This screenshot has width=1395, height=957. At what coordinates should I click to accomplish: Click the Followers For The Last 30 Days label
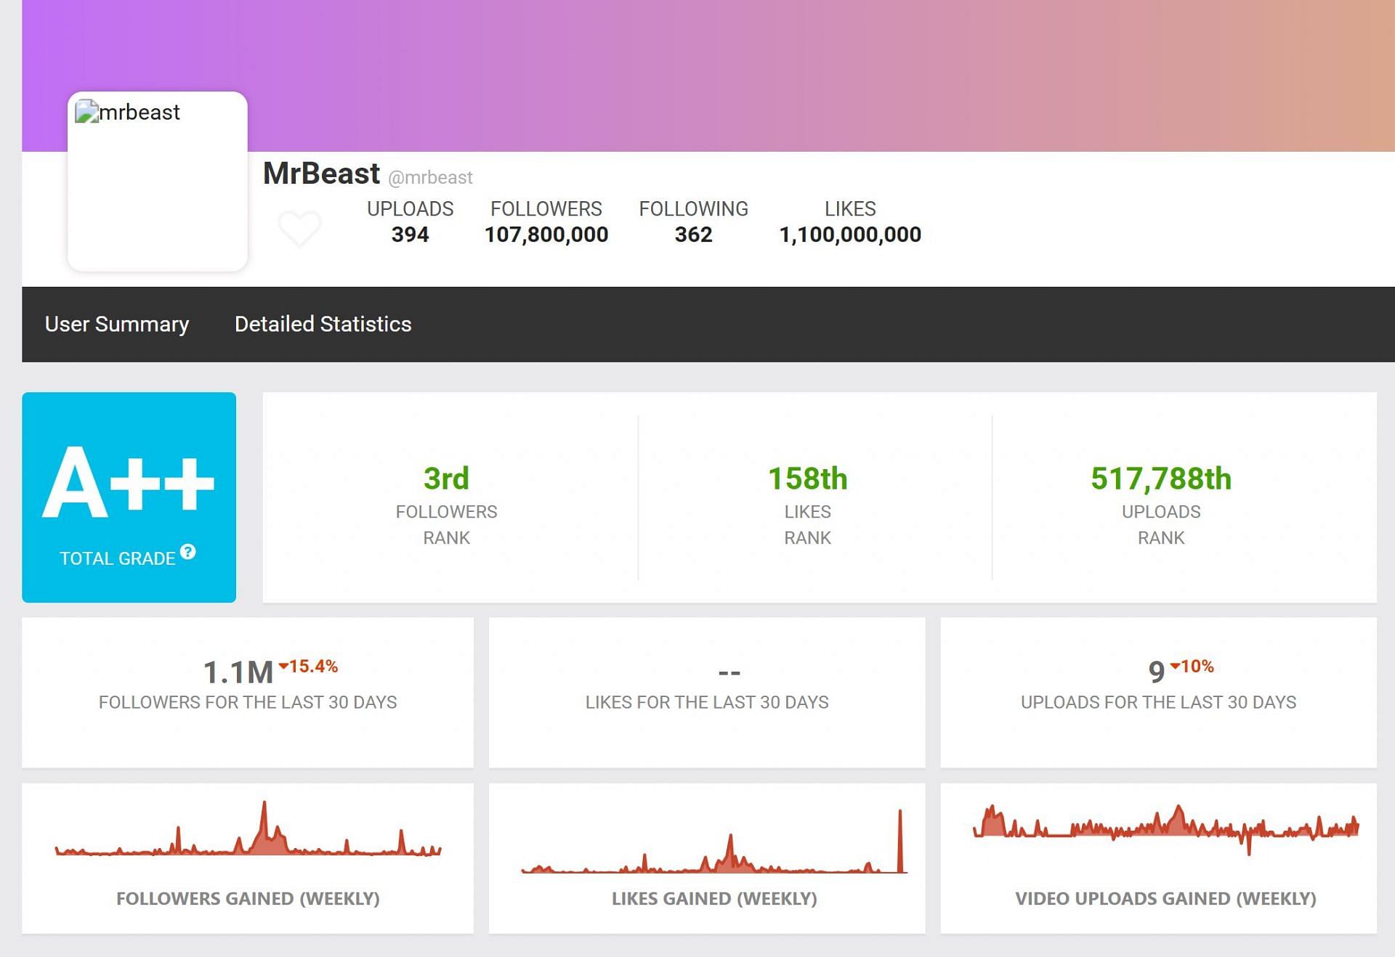tap(248, 702)
